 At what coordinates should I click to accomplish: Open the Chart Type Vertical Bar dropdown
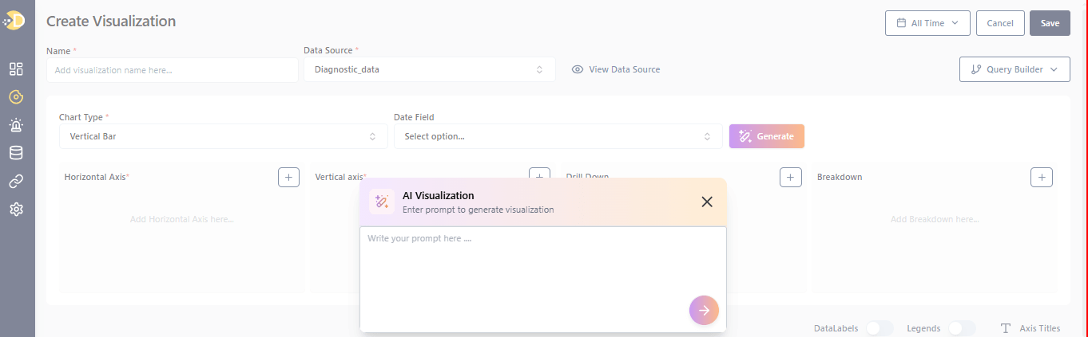tap(223, 136)
